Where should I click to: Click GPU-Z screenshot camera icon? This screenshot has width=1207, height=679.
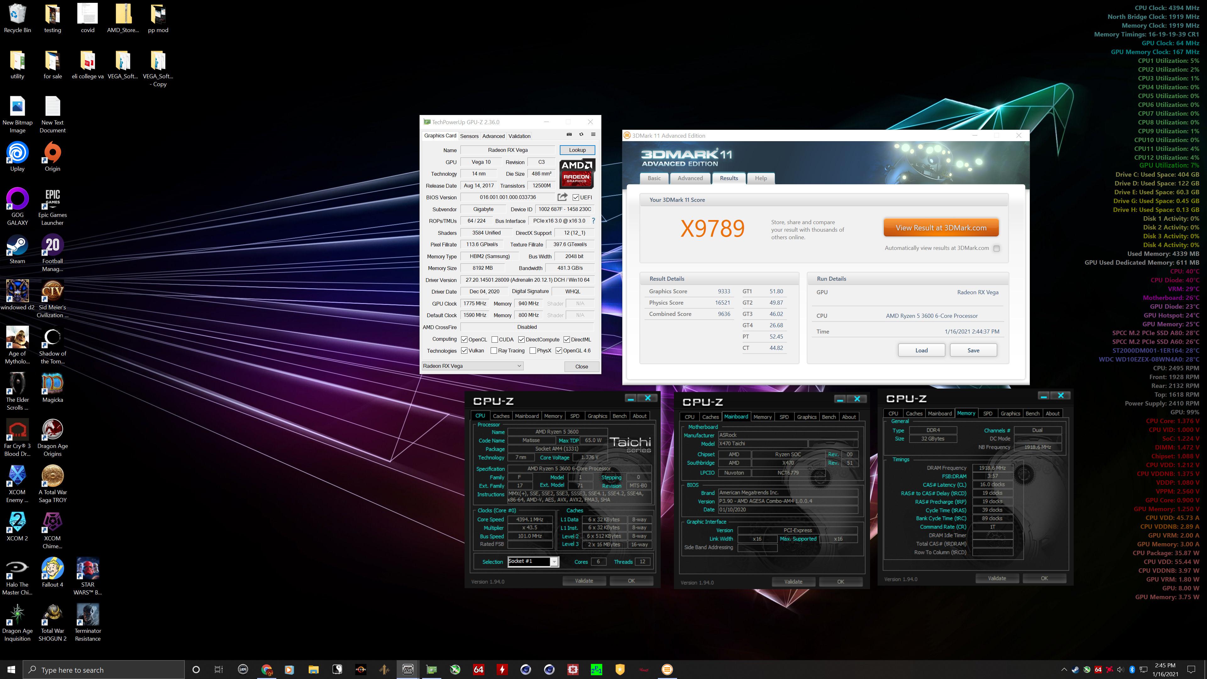click(x=569, y=135)
